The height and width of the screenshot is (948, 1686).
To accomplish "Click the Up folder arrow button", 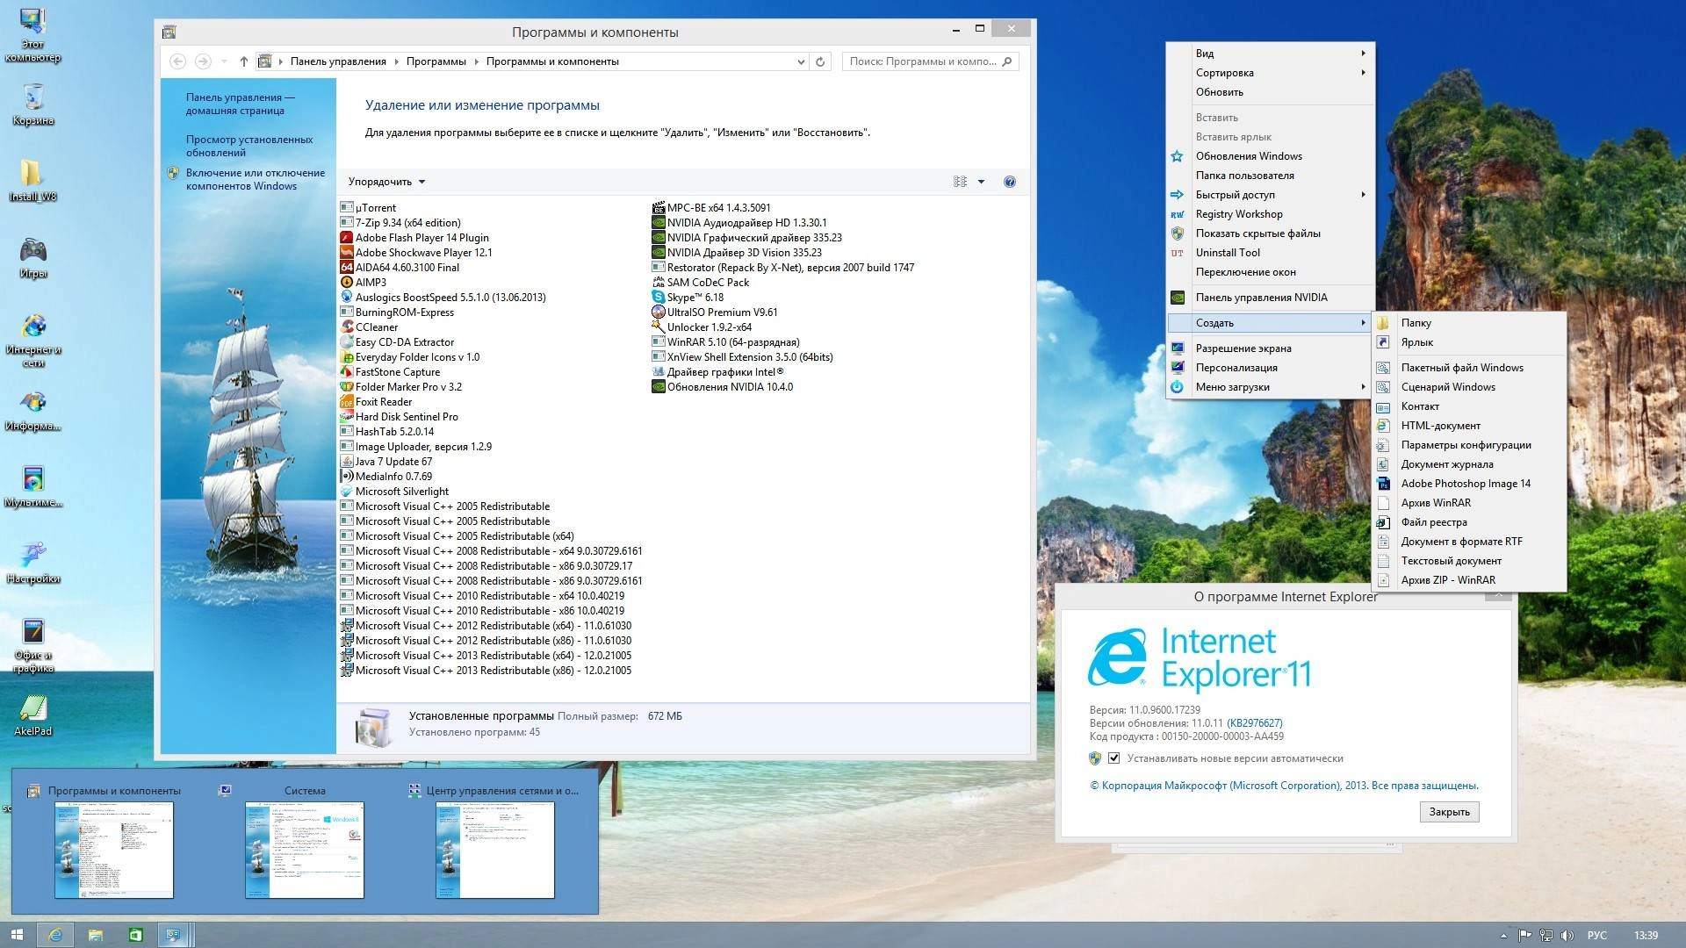I will coord(243,61).
